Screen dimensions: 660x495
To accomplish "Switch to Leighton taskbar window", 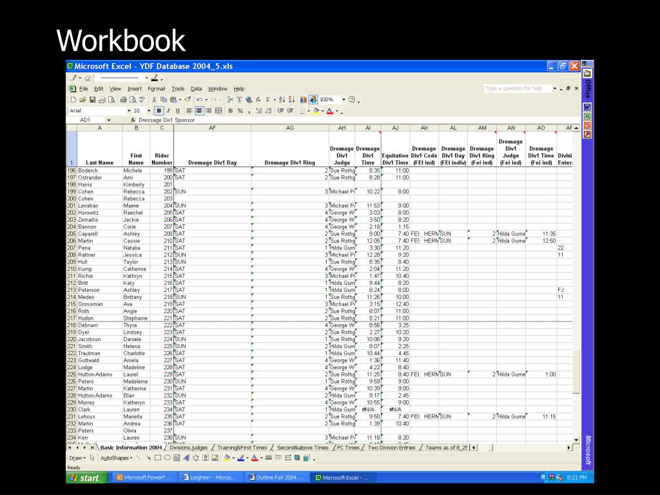I will [210, 478].
